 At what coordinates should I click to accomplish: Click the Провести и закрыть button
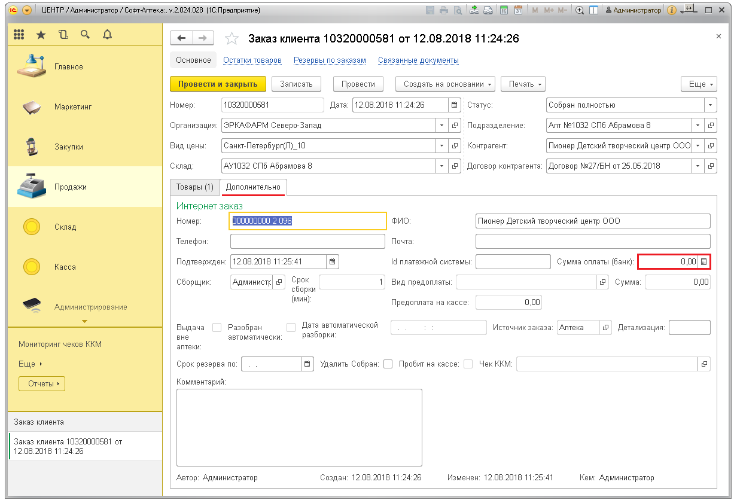(218, 84)
